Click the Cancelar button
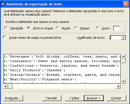The width and height of the screenshot is (130, 104). [x=52, y=98]
